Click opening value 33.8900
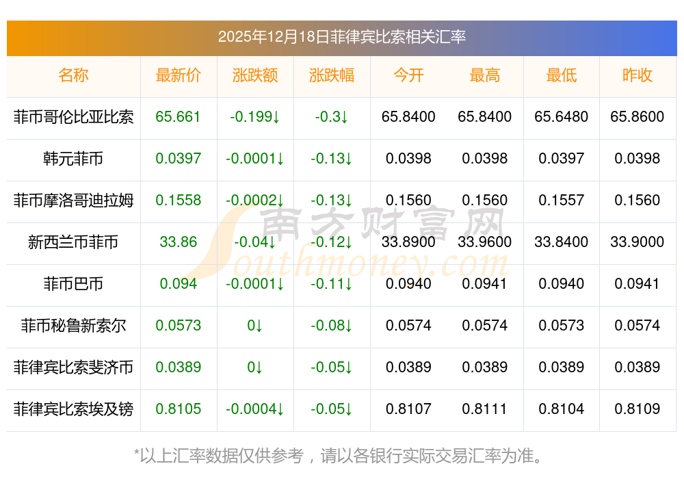Image resolution: width=684 pixels, height=477 pixels. point(408,242)
